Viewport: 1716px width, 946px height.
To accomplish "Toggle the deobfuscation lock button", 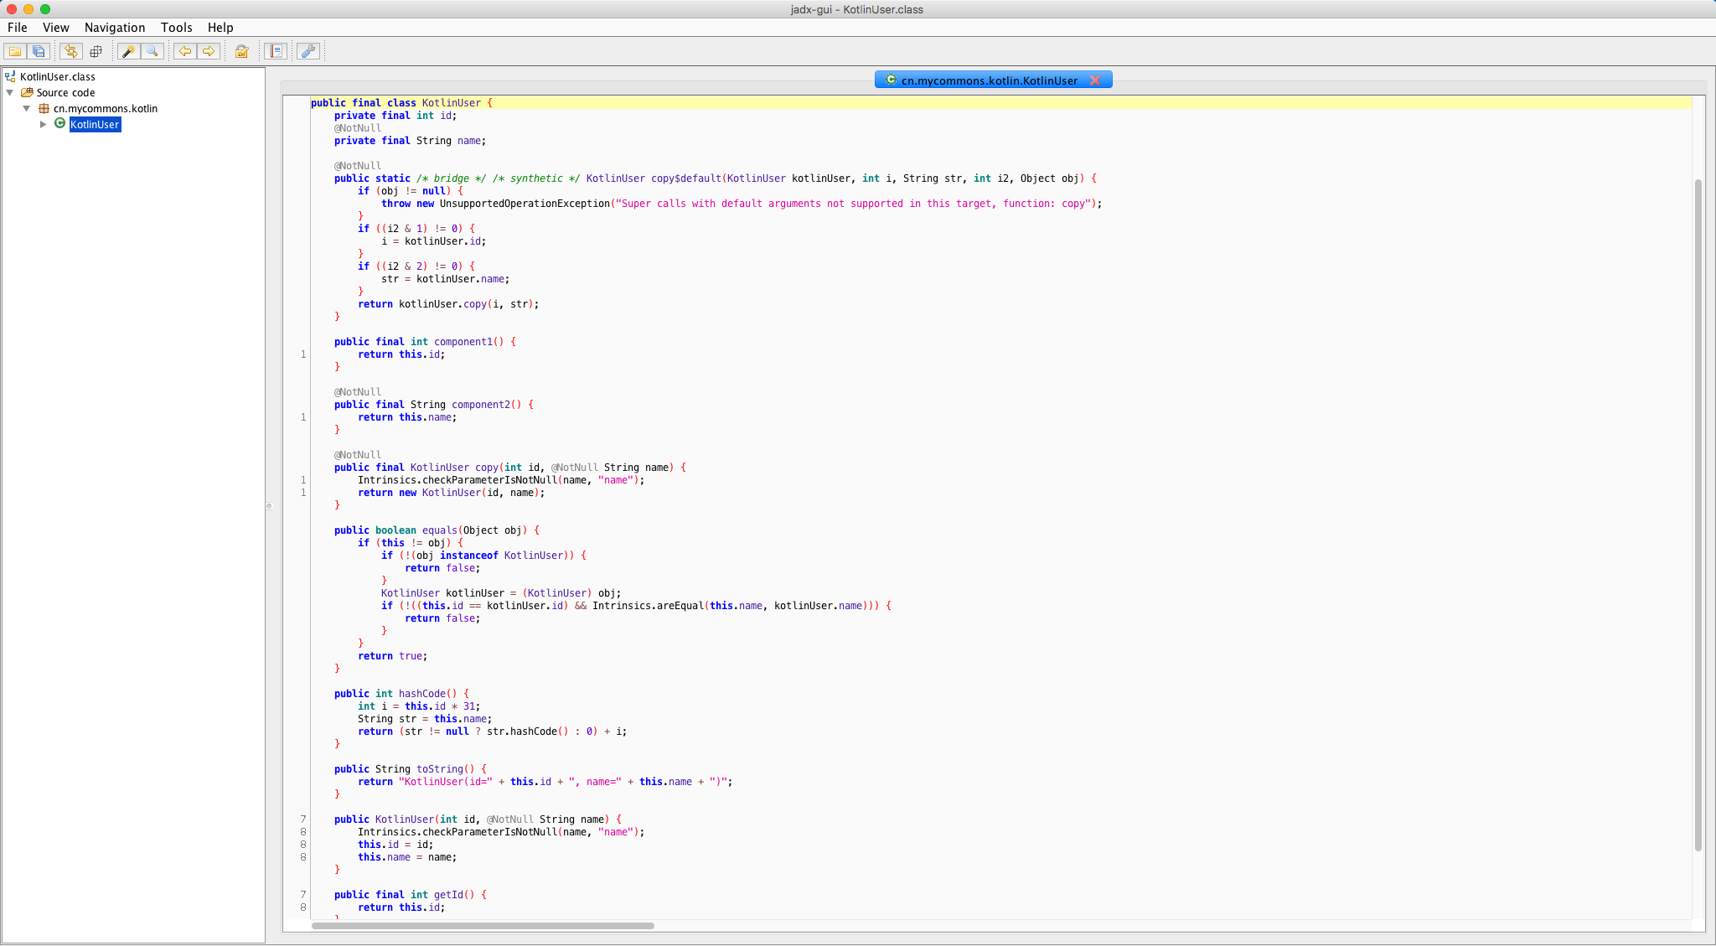I will [x=242, y=51].
